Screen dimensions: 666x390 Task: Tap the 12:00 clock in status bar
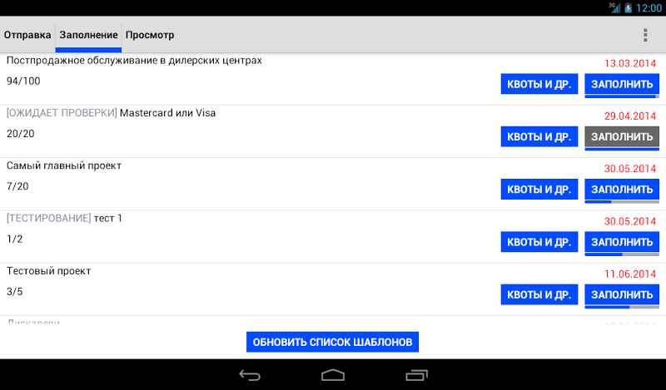649,7
